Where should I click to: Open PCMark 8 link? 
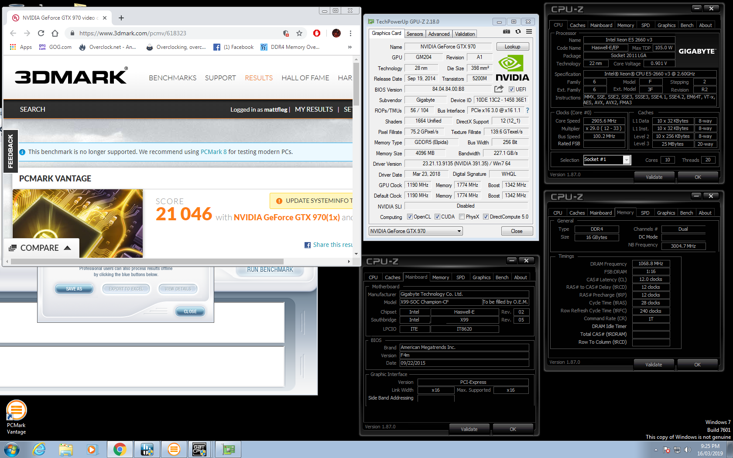point(213,152)
